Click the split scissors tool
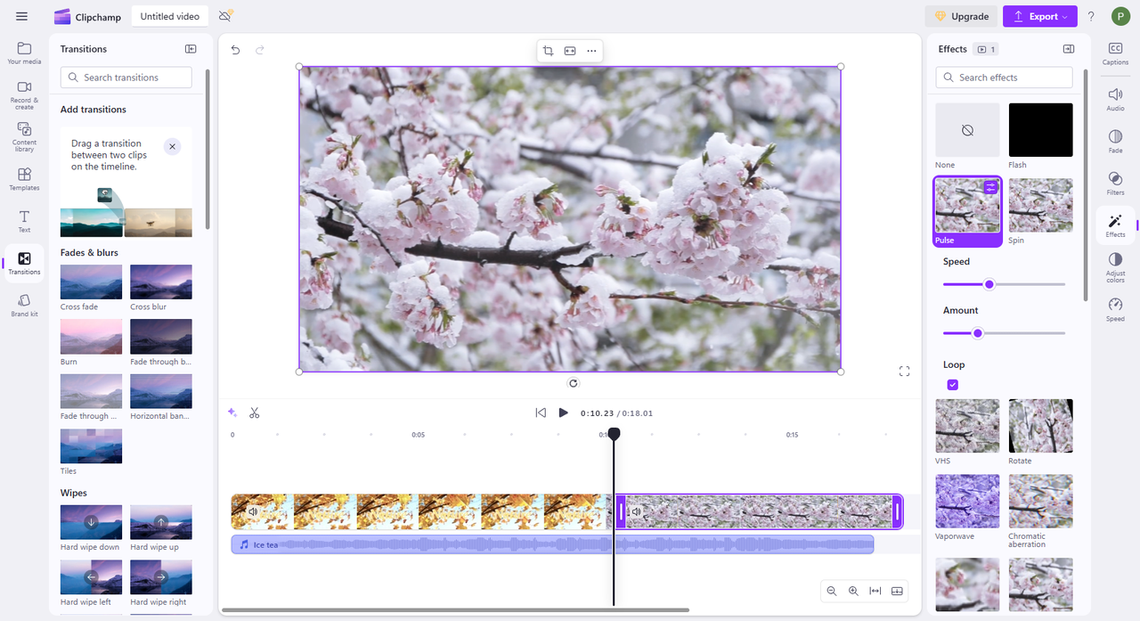1140x621 pixels. tap(255, 413)
